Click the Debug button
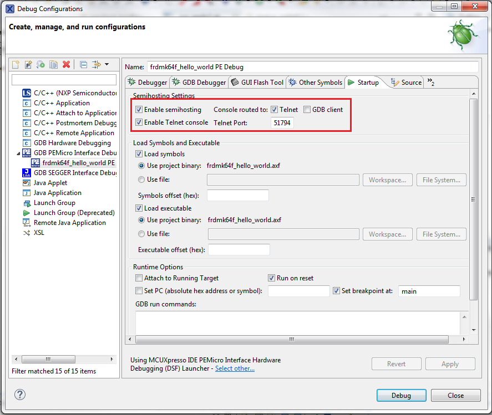Viewport: 492px width, 415px height. pos(402,396)
